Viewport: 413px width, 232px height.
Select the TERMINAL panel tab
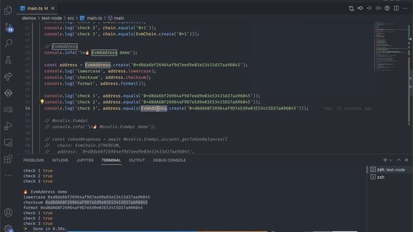[111, 160]
